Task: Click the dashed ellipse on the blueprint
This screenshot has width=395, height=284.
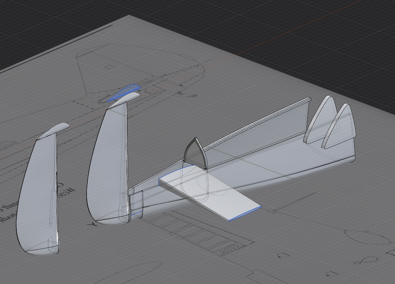Action: [x=367, y=237]
